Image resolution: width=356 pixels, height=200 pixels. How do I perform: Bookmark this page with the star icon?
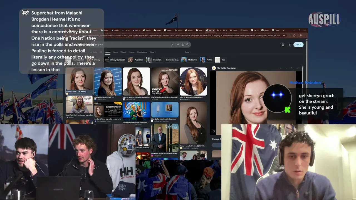tap(284, 36)
